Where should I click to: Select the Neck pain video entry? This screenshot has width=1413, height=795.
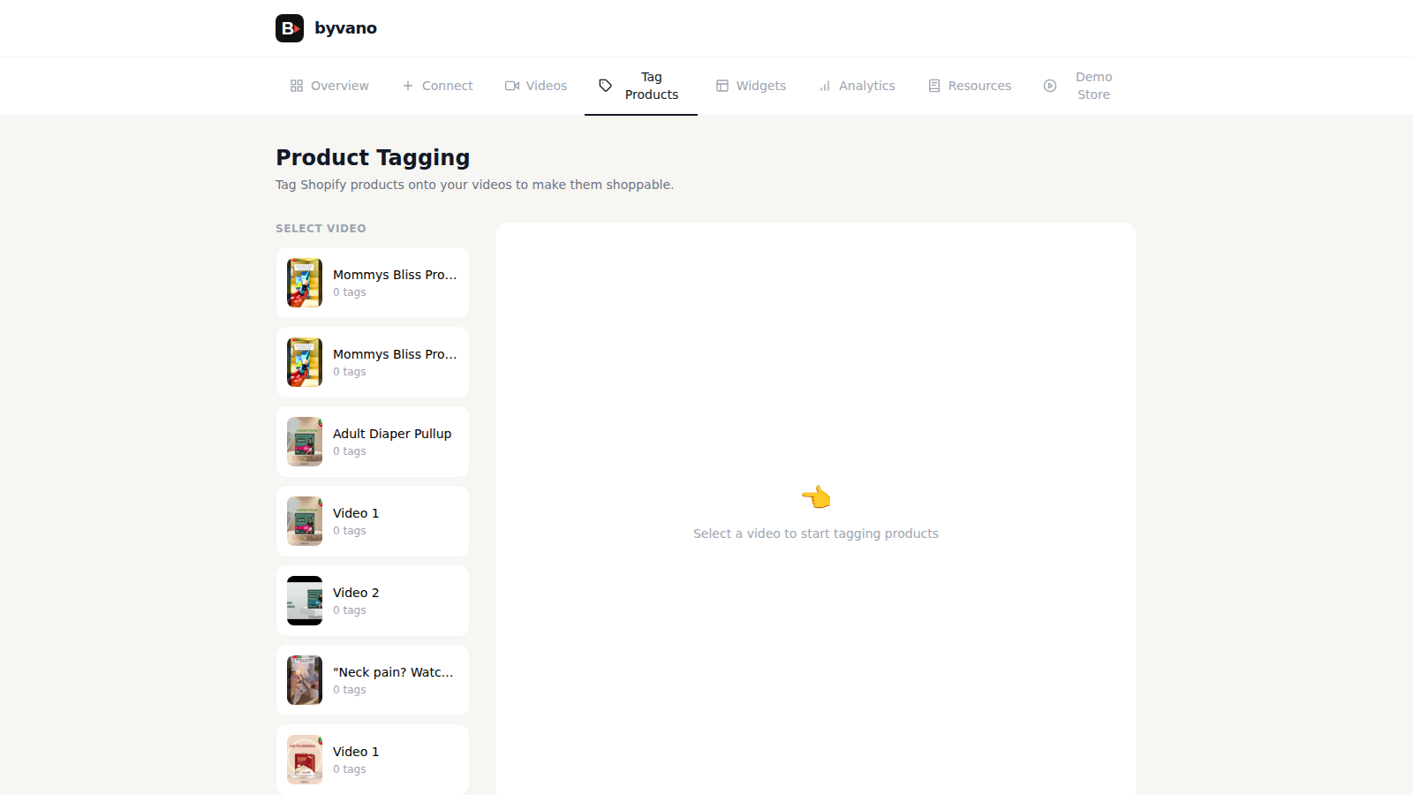[372, 680]
